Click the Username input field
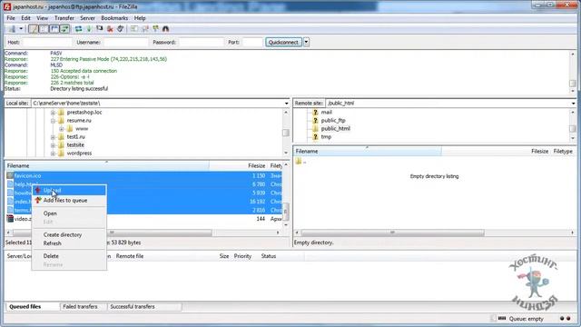Viewport: 581px width, 327px height. tap(125, 43)
